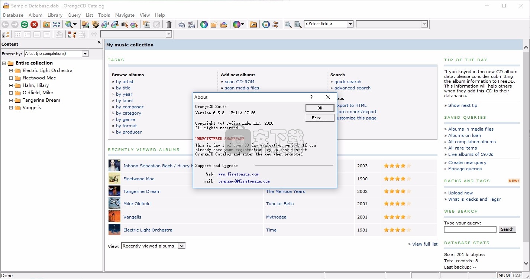Screen dimensions: 530x279
Task: Click the copy documents toolbar icon
Action: (147, 24)
